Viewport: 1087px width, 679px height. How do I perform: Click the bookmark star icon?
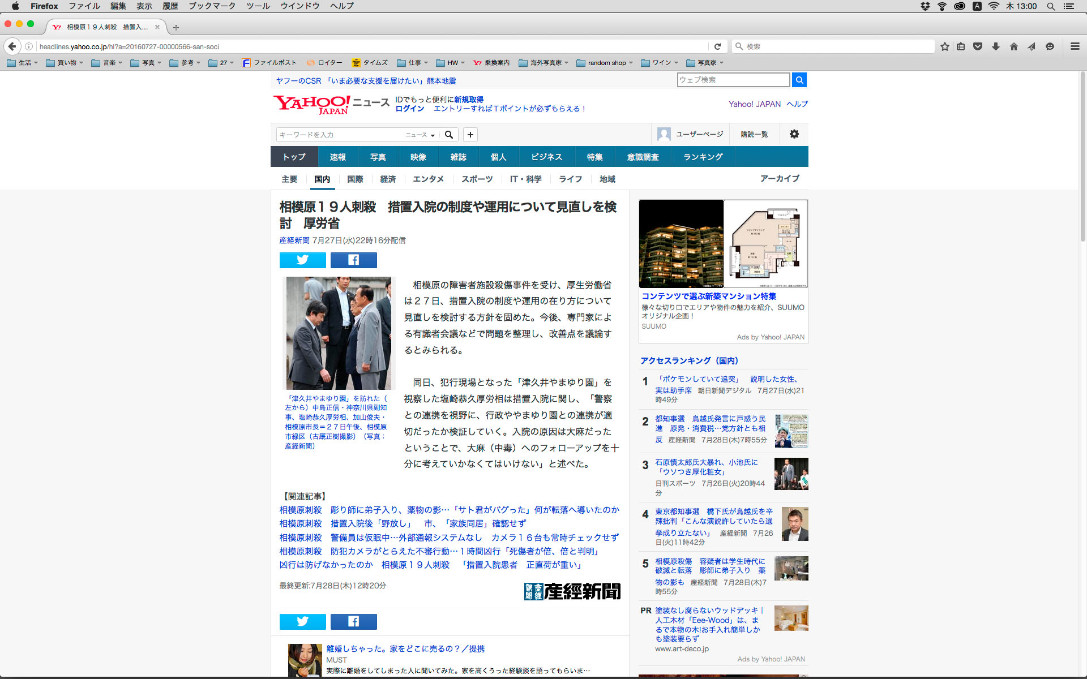[x=944, y=46]
